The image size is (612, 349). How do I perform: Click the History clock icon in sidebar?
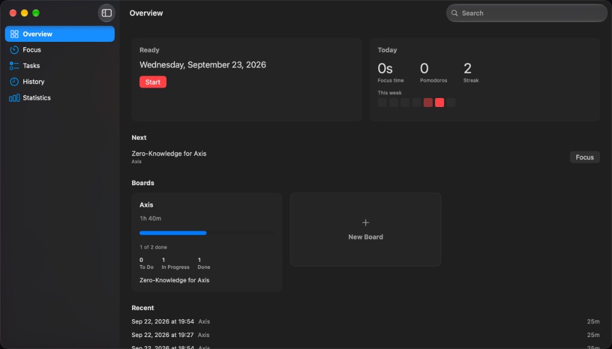click(x=14, y=82)
